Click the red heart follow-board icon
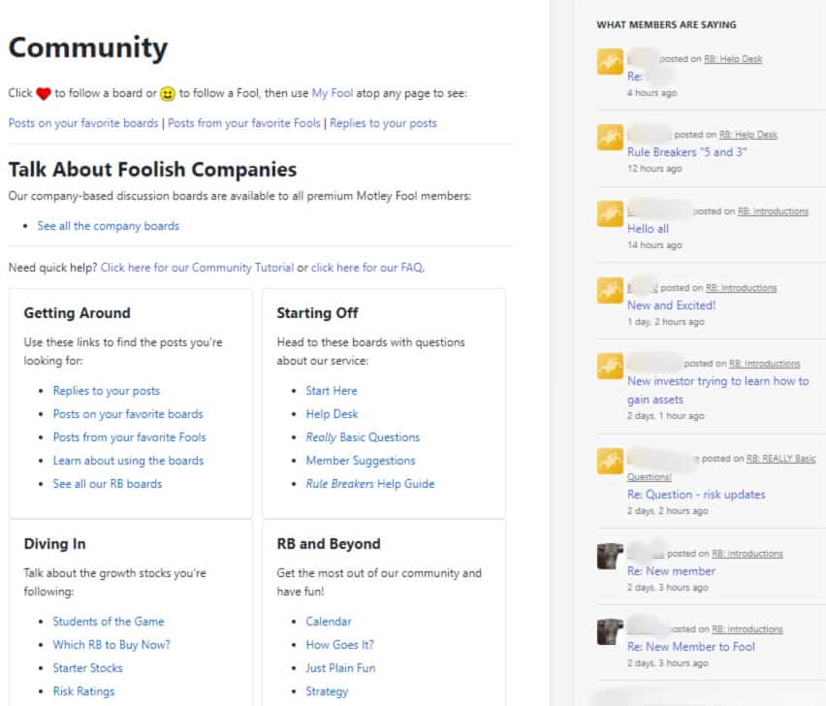The height and width of the screenshot is (706, 826). pos(44,94)
